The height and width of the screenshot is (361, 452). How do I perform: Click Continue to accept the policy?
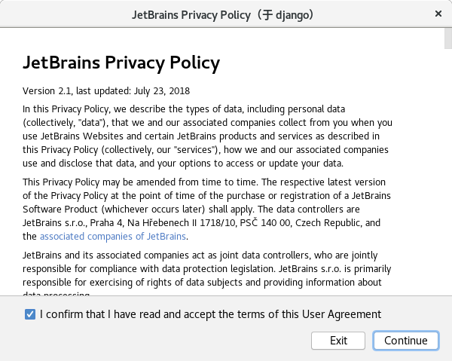coord(406,341)
